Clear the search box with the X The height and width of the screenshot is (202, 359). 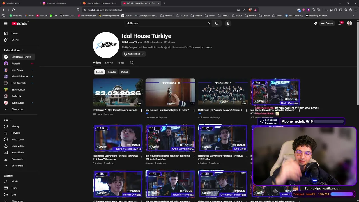(209, 23)
